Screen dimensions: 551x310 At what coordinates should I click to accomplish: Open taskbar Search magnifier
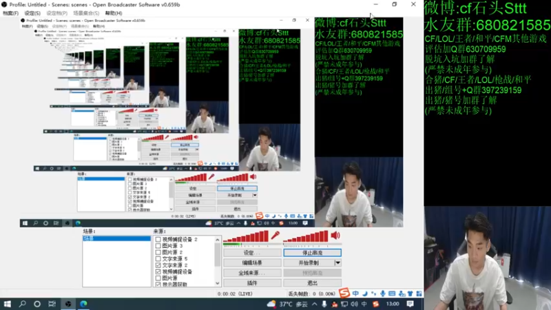[23, 304]
